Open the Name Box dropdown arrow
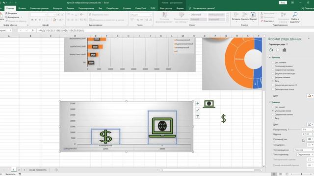This screenshot has height=176, width=314. (10, 30)
